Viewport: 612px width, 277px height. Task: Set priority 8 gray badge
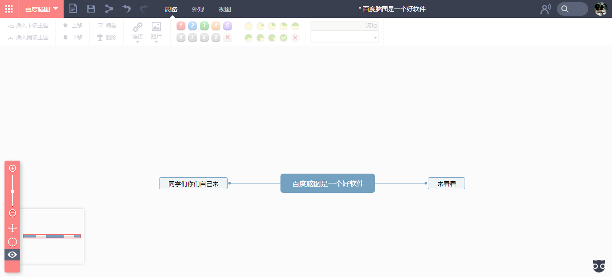[x=204, y=38]
